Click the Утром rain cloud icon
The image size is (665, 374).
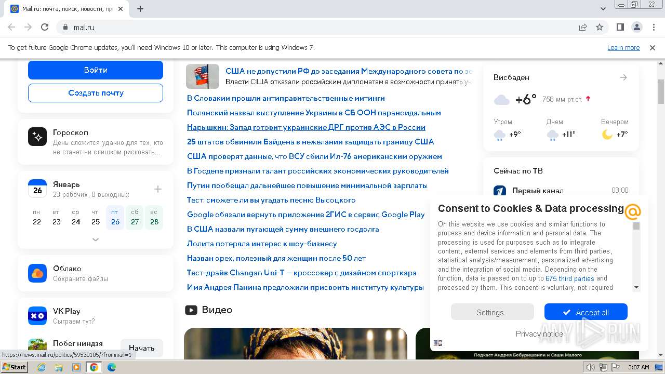pyautogui.click(x=499, y=135)
